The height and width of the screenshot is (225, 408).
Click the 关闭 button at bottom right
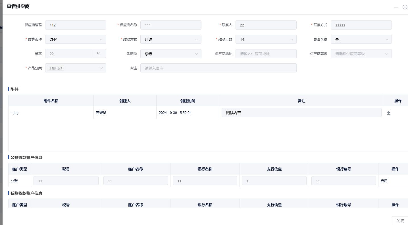coord(401,221)
